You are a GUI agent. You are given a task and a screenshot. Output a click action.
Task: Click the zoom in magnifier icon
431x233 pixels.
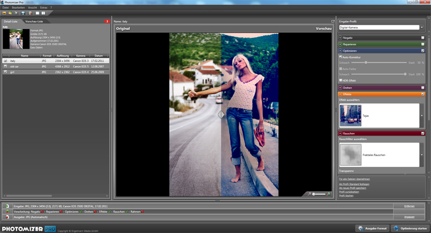(328, 194)
